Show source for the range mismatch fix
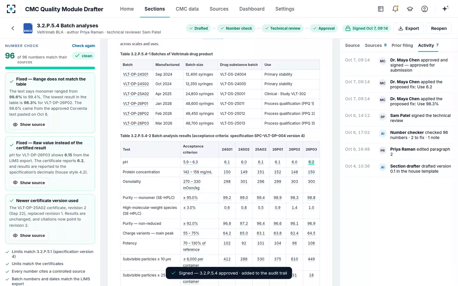The height and width of the screenshot is (286, 458). pos(29,125)
